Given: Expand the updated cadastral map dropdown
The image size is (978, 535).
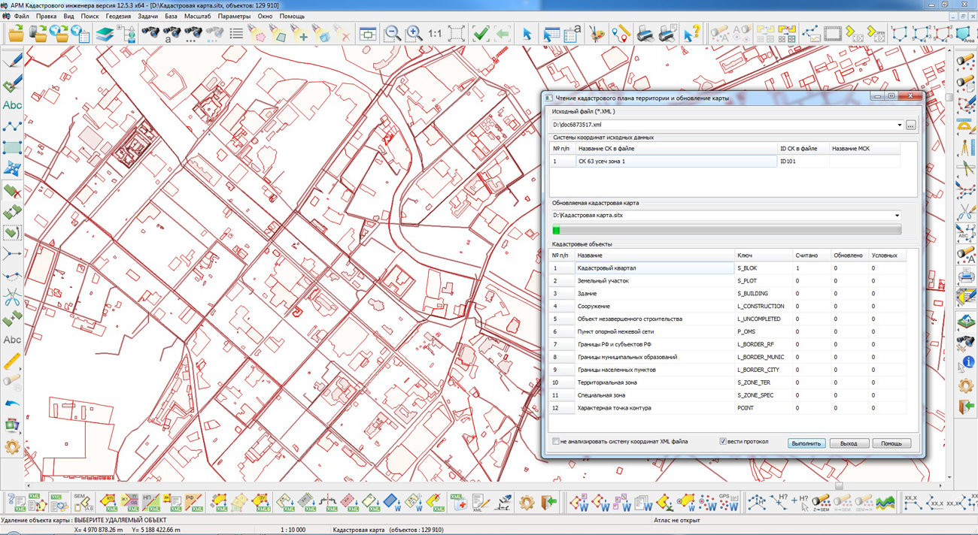Looking at the screenshot, I should click(897, 216).
